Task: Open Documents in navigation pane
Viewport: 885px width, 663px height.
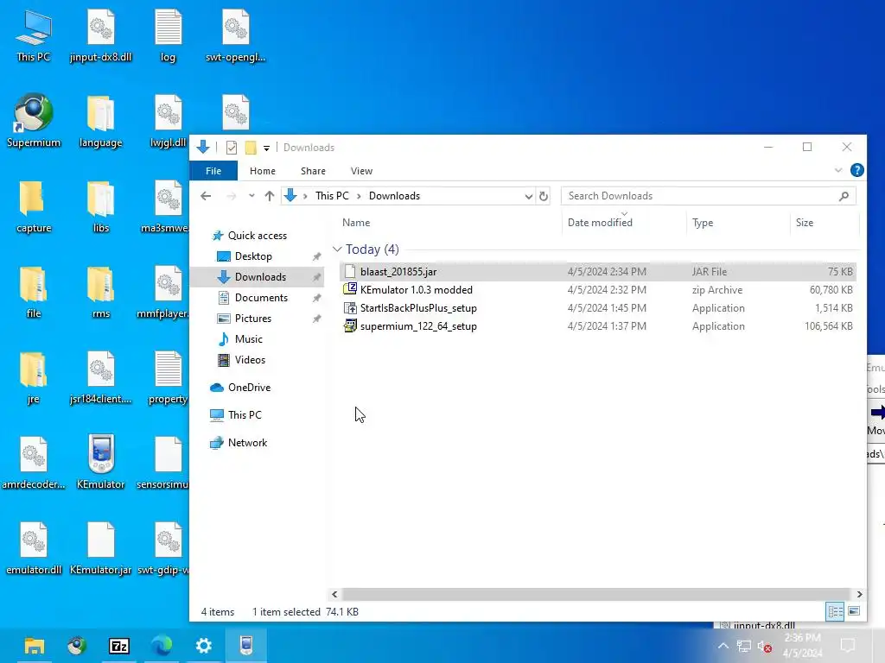Action: tap(261, 298)
